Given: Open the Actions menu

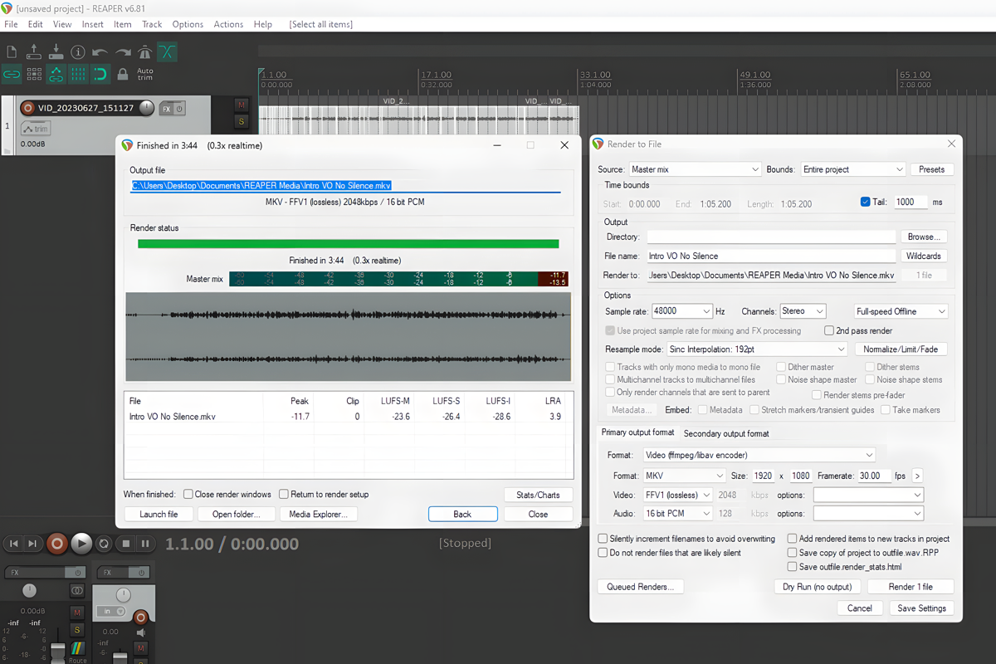Looking at the screenshot, I should (228, 24).
